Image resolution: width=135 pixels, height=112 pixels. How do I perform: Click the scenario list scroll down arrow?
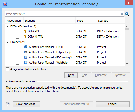point(127,64)
